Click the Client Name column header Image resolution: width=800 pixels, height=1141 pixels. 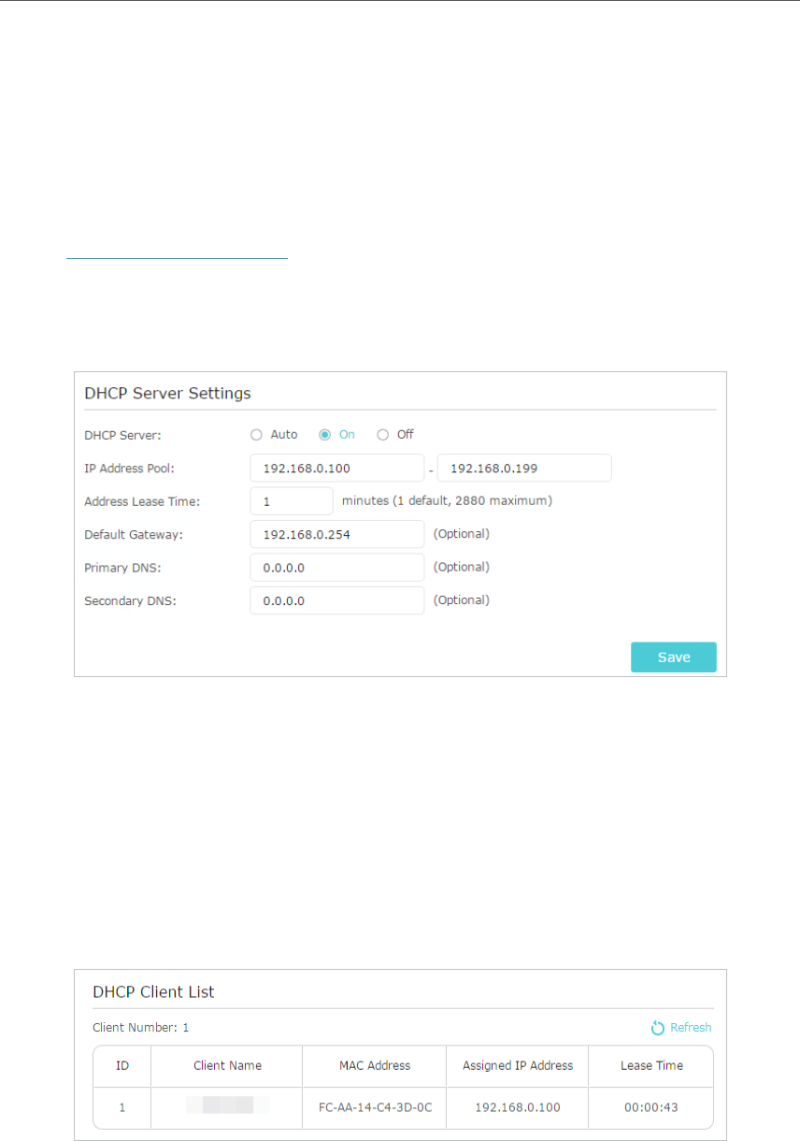click(x=227, y=1066)
